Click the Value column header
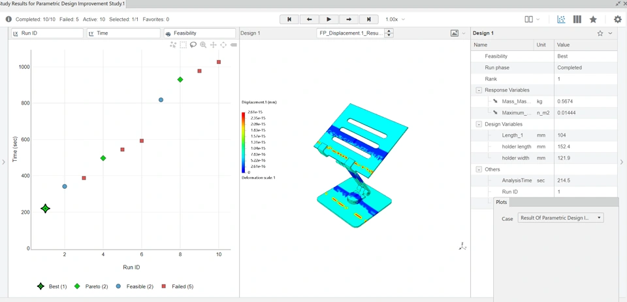This screenshot has height=302, width=627. click(586, 45)
